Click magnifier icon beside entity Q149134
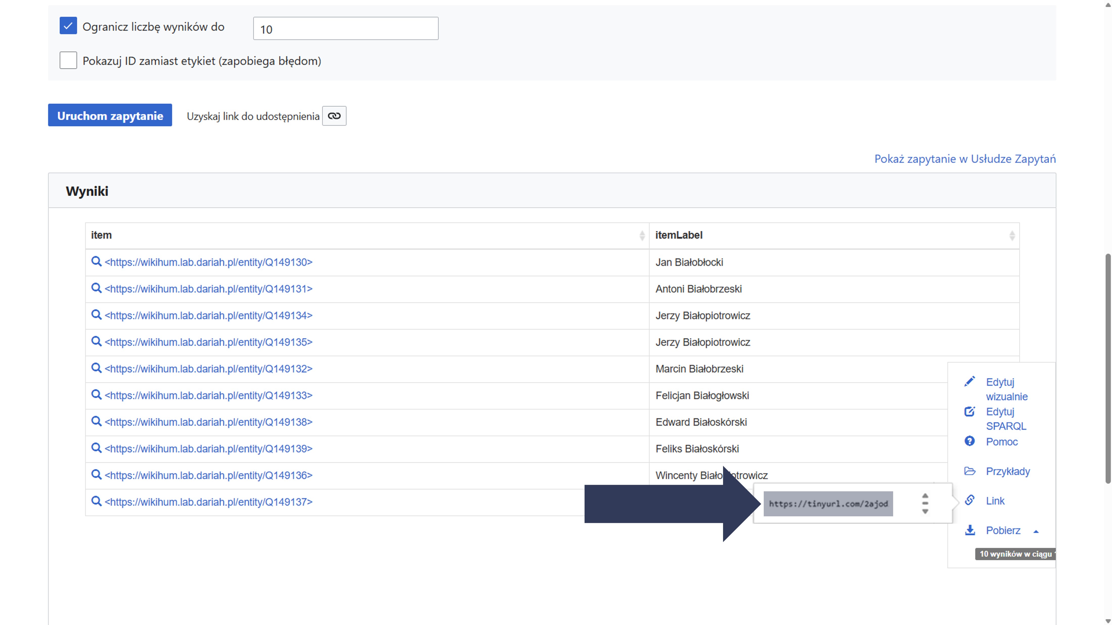 point(96,315)
